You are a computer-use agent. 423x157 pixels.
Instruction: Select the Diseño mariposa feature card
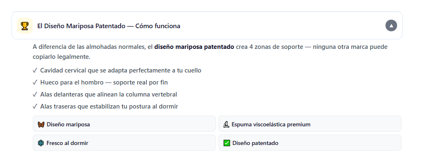coord(124,123)
